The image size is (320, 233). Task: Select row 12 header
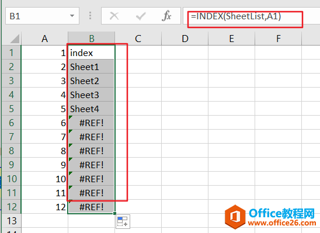coord(11,207)
